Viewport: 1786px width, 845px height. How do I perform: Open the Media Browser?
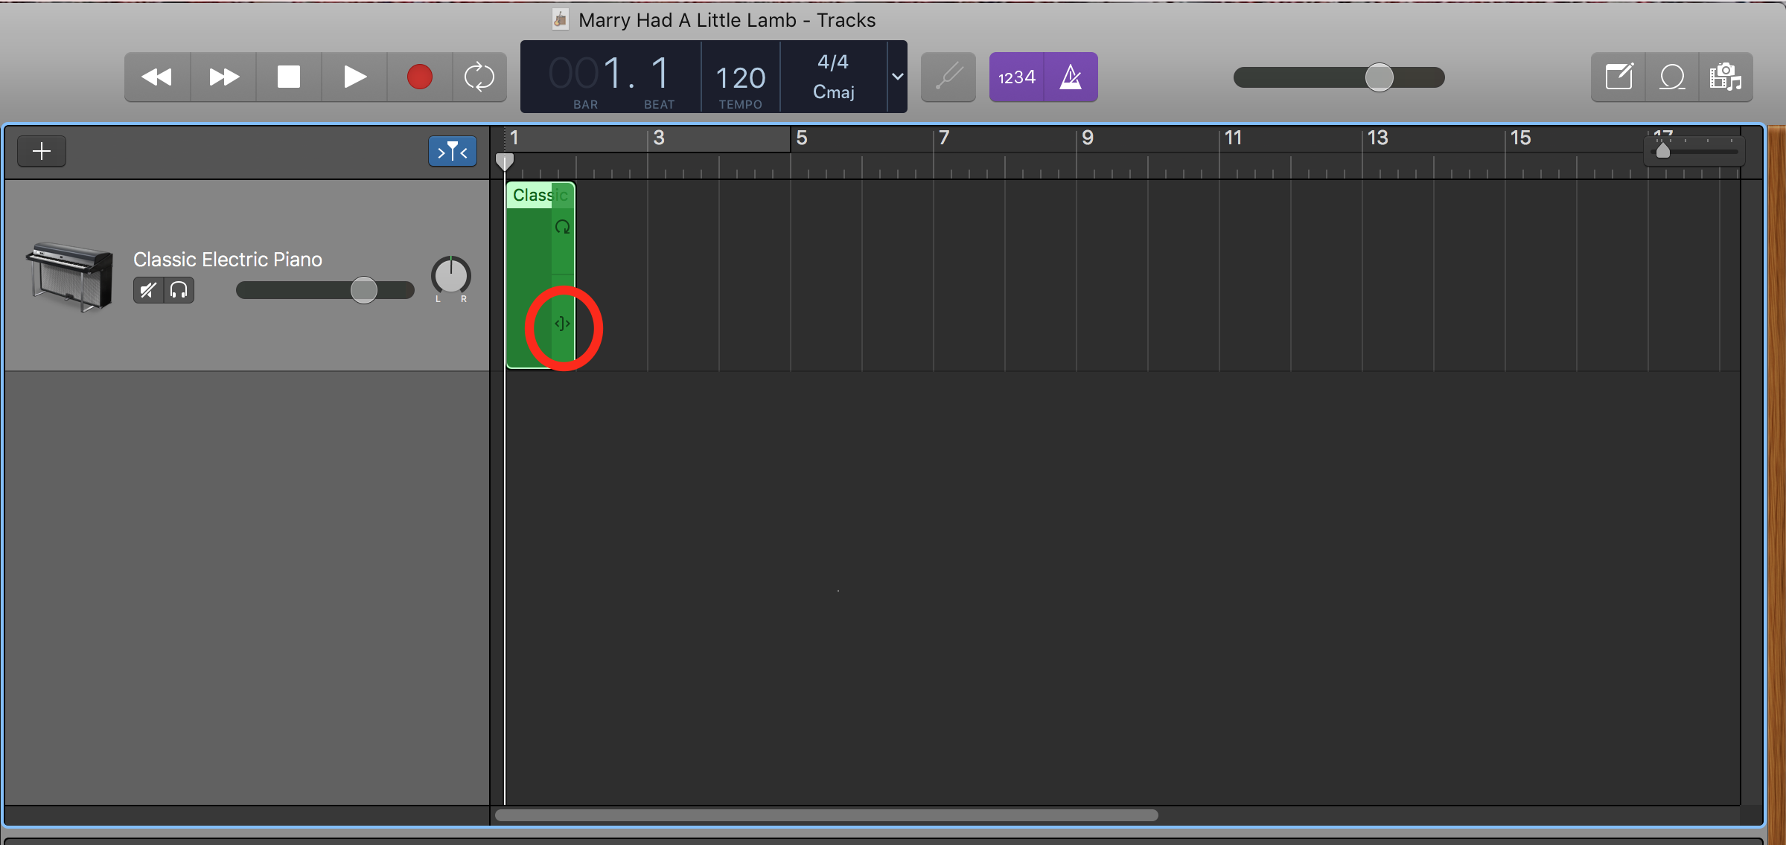point(1726,77)
